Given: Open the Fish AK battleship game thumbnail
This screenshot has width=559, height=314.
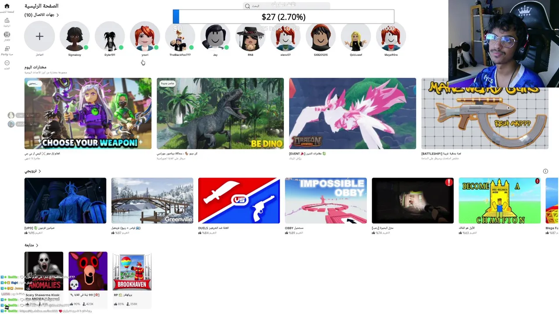Looking at the screenshot, I should pos(485,113).
